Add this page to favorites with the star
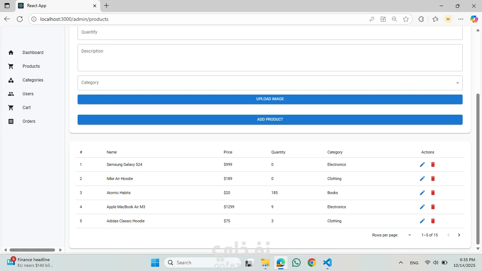This screenshot has width=482, height=271. pos(406,19)
